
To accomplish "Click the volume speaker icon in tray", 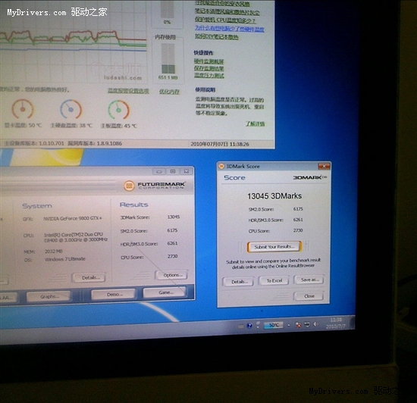I will click(315, 324).
